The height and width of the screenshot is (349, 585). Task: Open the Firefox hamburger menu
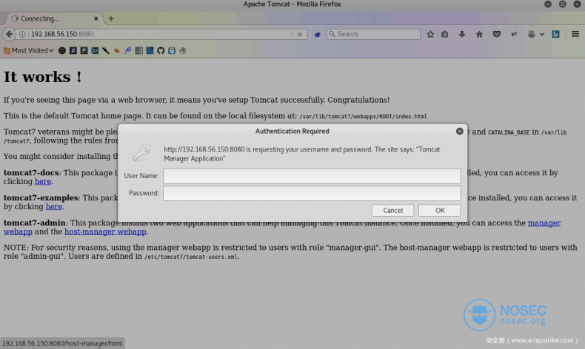click(x=575, y=34)
